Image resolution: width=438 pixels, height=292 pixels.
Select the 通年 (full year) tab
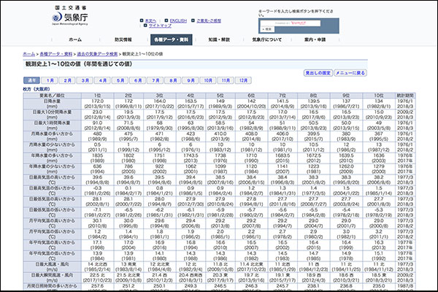tap(32, 80)
